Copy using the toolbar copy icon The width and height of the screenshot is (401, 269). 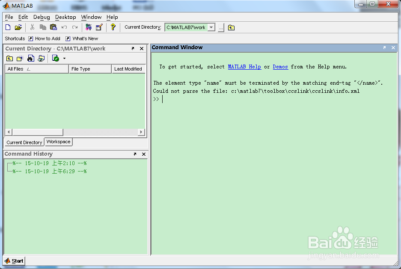click(43, 27)
